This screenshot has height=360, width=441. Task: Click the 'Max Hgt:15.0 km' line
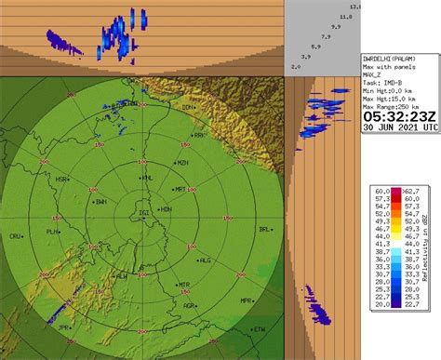tap(389, 99)
